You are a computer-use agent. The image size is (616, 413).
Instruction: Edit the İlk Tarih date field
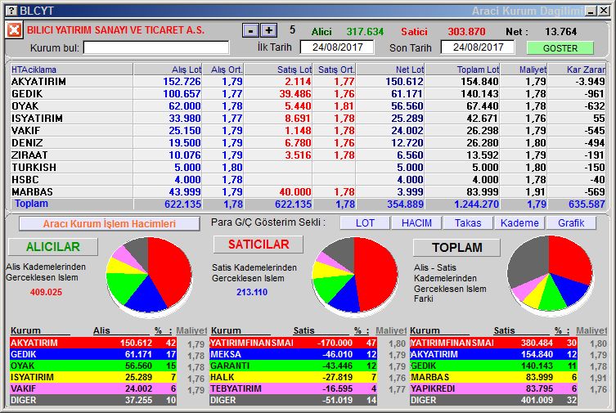337,47
